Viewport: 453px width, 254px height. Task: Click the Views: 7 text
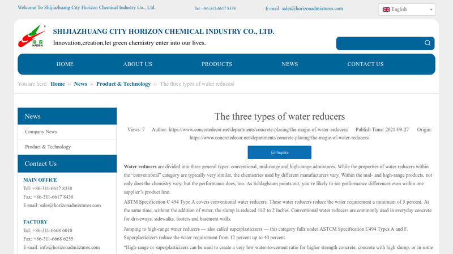136,130
